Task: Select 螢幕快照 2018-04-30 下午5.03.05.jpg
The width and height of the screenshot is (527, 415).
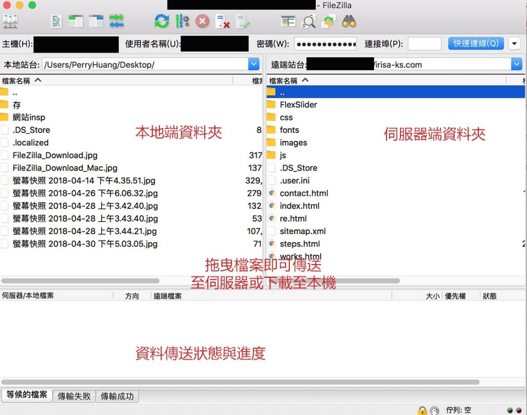Action: pos(131,244)
